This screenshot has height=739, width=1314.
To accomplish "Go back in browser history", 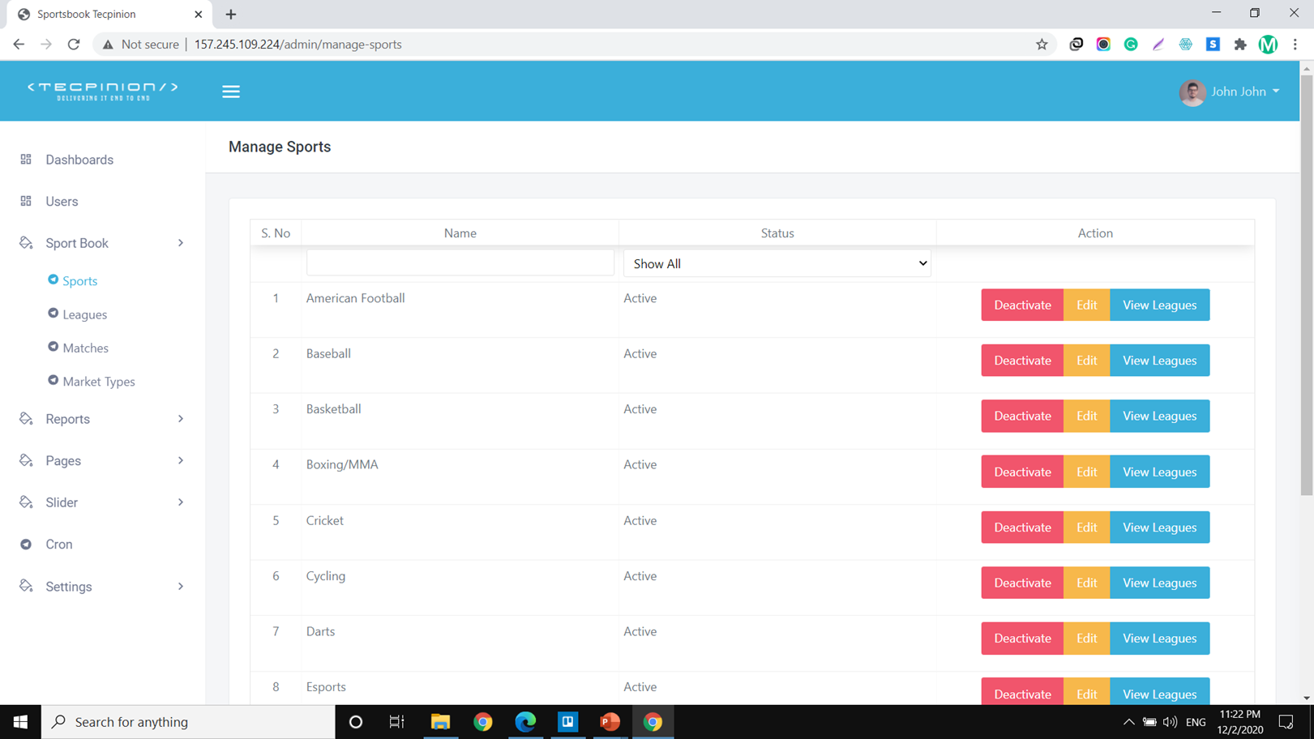I will click(x=19, y=45).
